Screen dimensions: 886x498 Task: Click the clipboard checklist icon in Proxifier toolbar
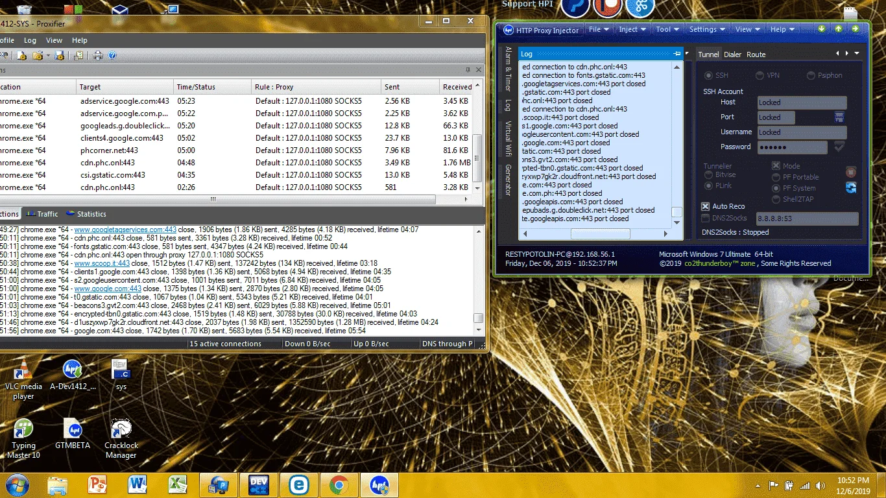(x=78, y=56)
